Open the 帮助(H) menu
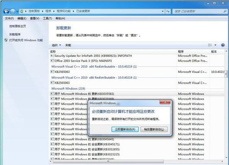Image resolution: width=229 pixels, height=165 pixels. pos(60,19)
